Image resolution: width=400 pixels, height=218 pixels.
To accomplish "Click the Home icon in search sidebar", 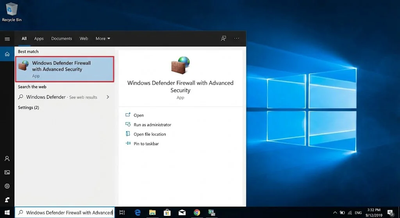I will coord(7,54).
